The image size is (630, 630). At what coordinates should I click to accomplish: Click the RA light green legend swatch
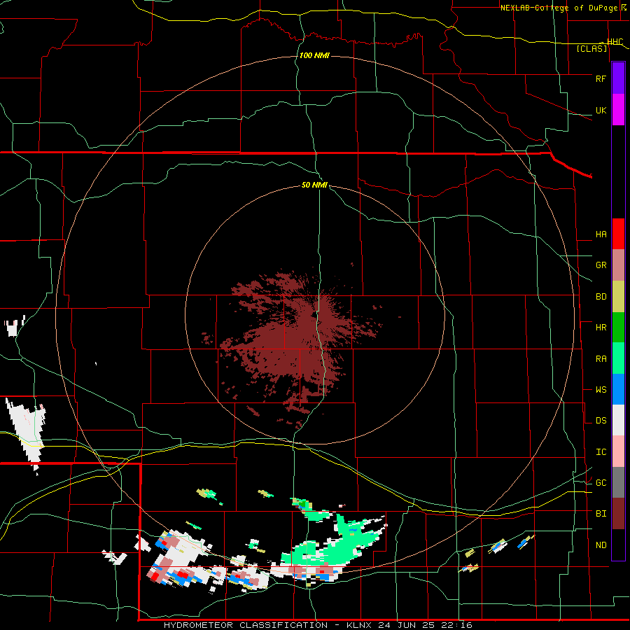point(618,358)
